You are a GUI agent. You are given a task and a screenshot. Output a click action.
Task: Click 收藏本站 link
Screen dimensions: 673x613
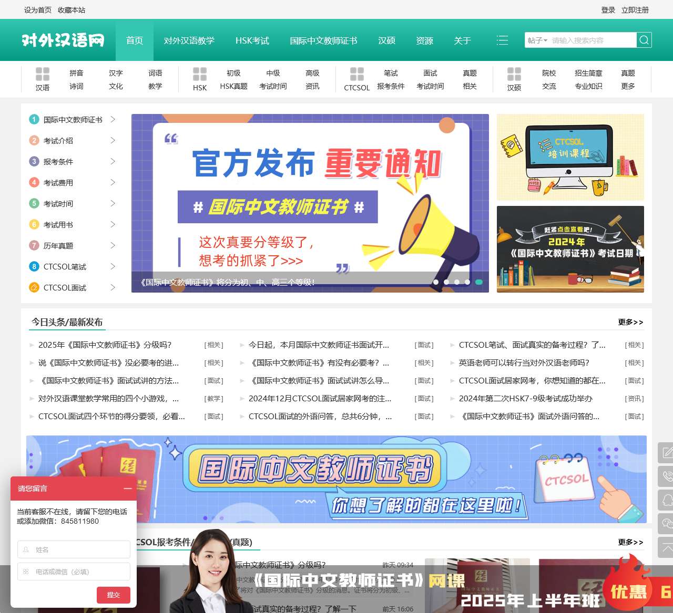click(x=72, y=10)
